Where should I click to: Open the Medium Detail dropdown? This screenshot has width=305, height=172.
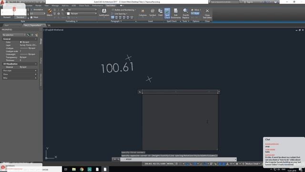click(253, 164)
